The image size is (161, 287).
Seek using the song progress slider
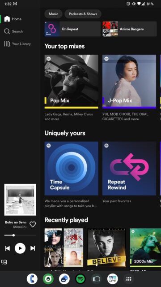click(x=20, y=235)
